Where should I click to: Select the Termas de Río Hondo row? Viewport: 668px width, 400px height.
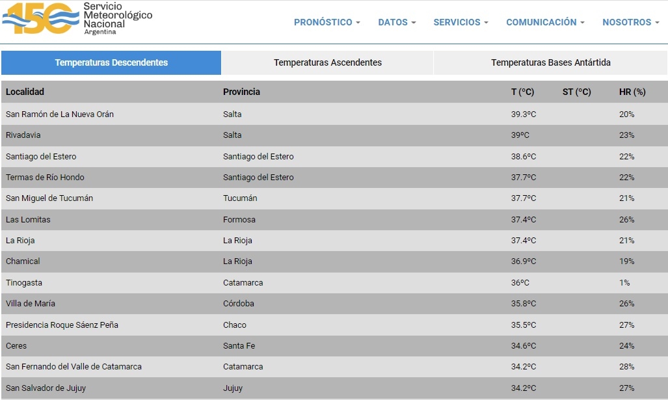point(45,178)
